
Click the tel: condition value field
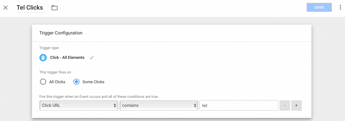click(x=239, y=106)
